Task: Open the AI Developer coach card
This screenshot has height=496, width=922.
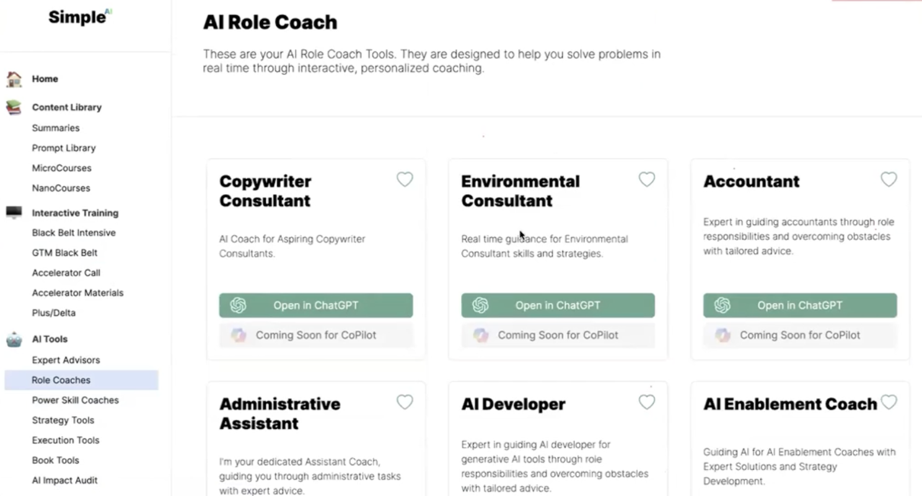Action: (x=513, y=404)
